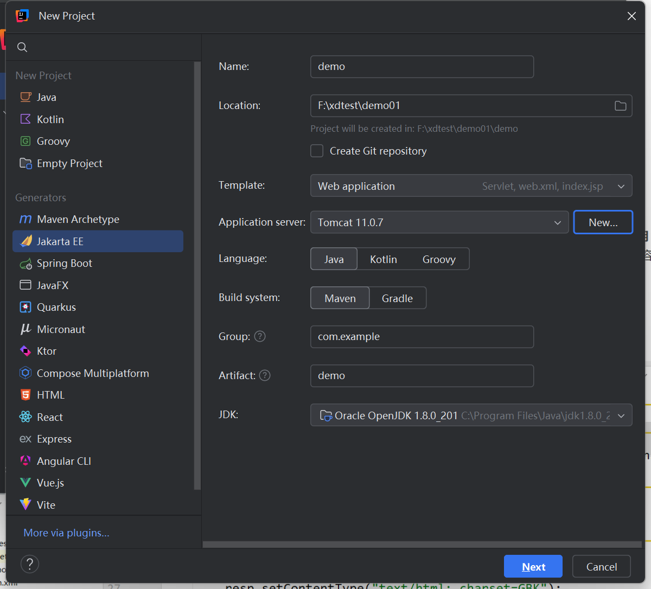Click the Group input field
The width and height of the screenshot is (651, 589).
click(422, 337)
